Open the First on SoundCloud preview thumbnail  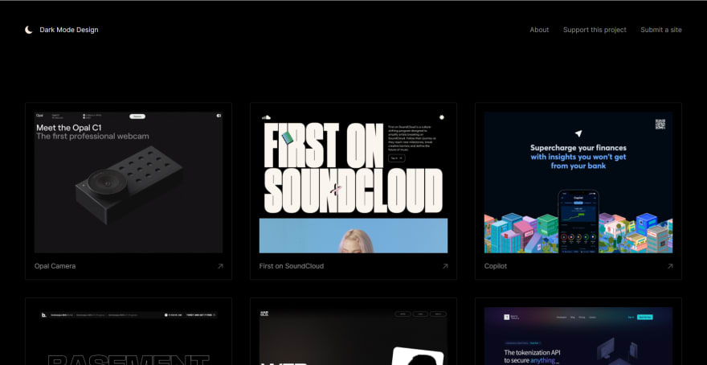coord(353,182)
